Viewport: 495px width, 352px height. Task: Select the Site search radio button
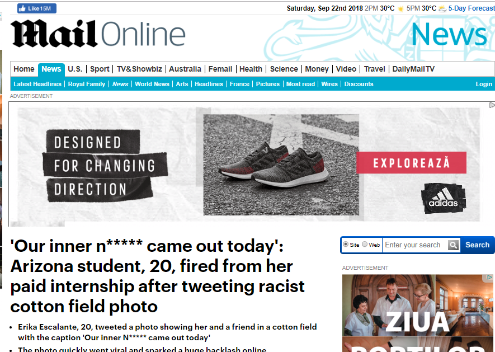346,244
